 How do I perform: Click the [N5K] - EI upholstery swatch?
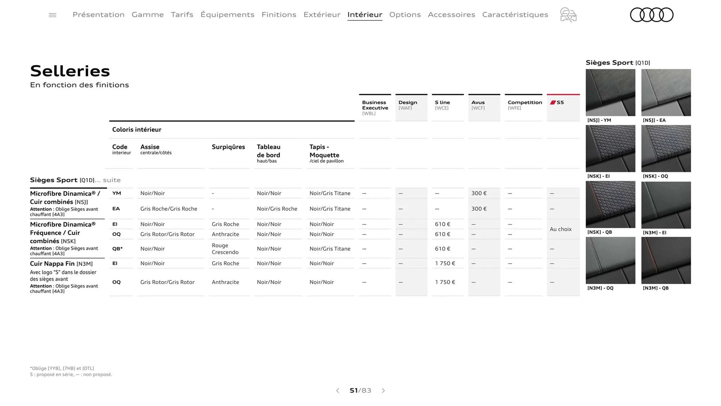pyautogui.click(x=611, y=148)
